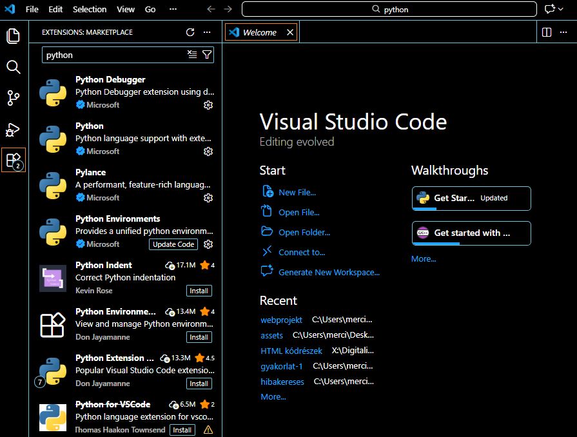Open the extensions filter menu
The height and width of the screenshot is (437, 577).
click(207, 55)
